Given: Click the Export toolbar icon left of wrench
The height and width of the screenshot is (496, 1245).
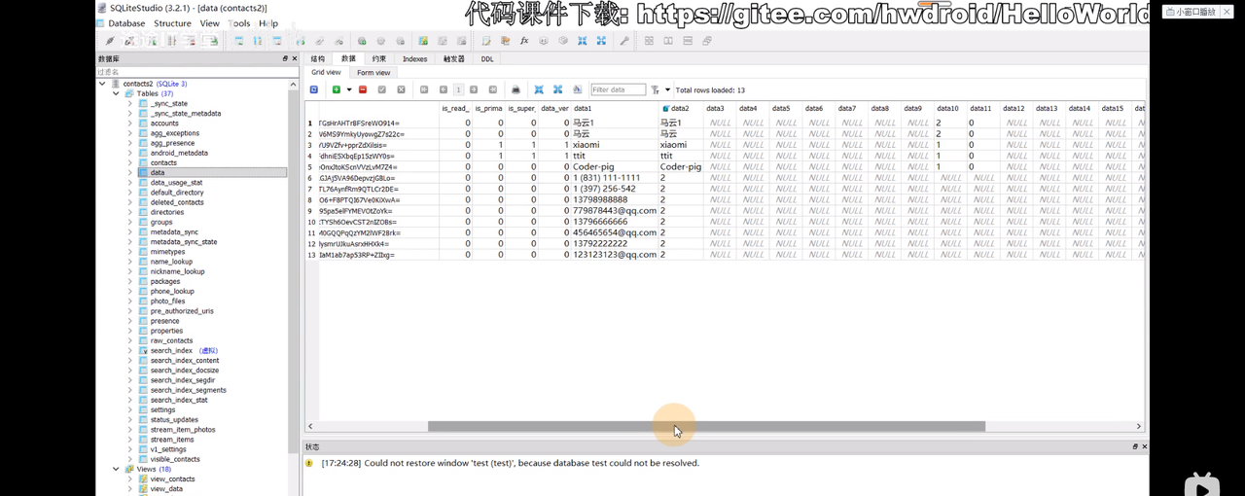Looking at the screenshot, I should (601, 41).
